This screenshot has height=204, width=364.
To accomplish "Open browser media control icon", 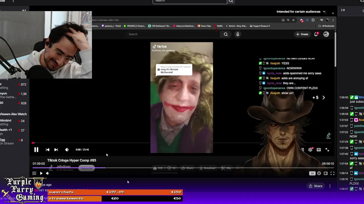I will point(321,20).
